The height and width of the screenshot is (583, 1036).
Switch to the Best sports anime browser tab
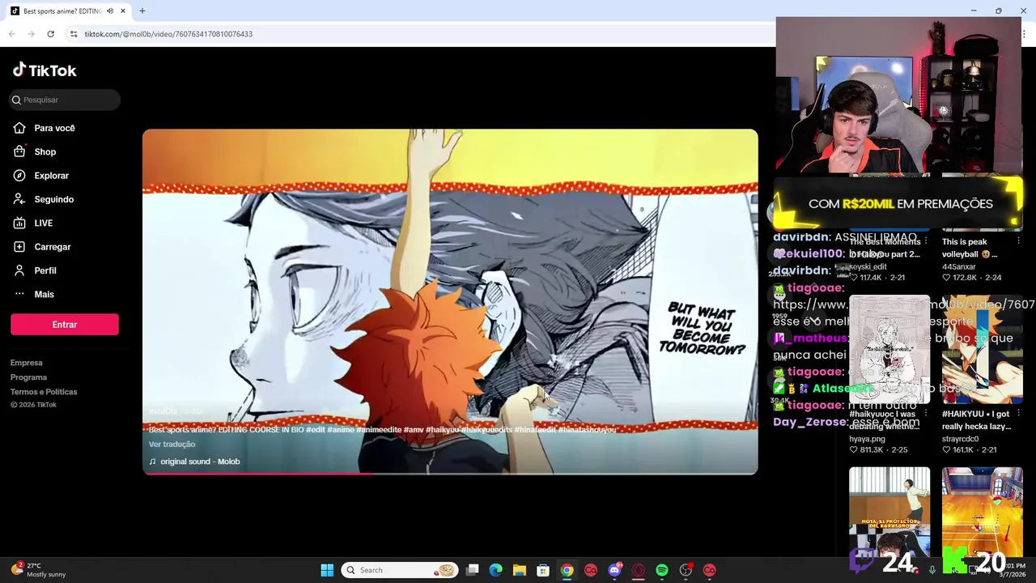(68, 11)
